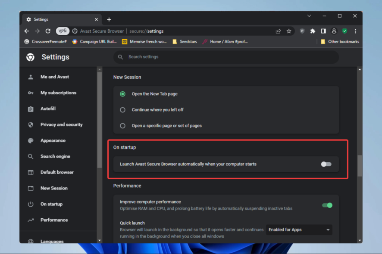The image size is (382, 254).
Task: Open Campaign URL Builder bookmark
Action: point(94,42)
